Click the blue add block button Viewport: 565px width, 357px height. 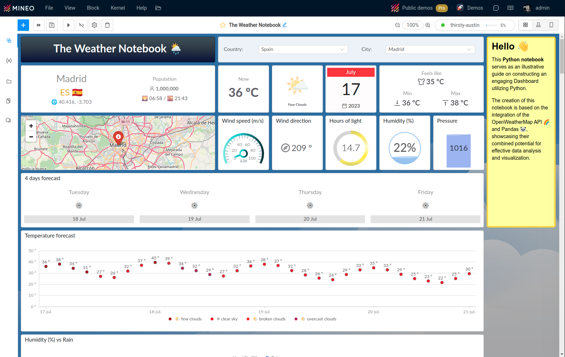click(x=23, y=25)
